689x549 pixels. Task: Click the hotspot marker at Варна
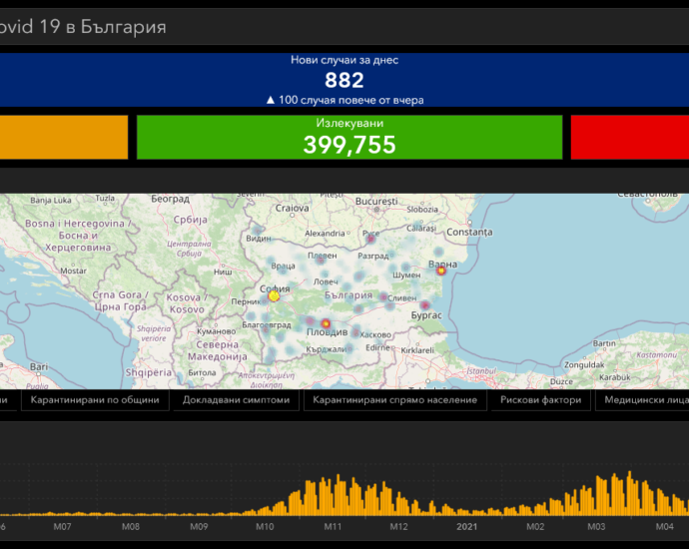(x=441, y=271)
